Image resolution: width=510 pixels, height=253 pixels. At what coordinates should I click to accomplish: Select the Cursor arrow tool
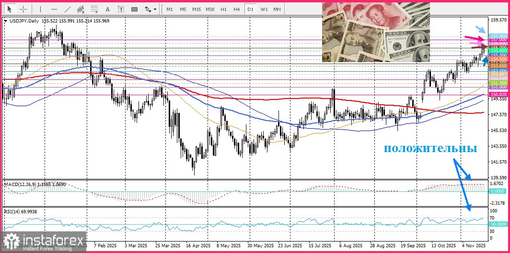click(10, 9)
